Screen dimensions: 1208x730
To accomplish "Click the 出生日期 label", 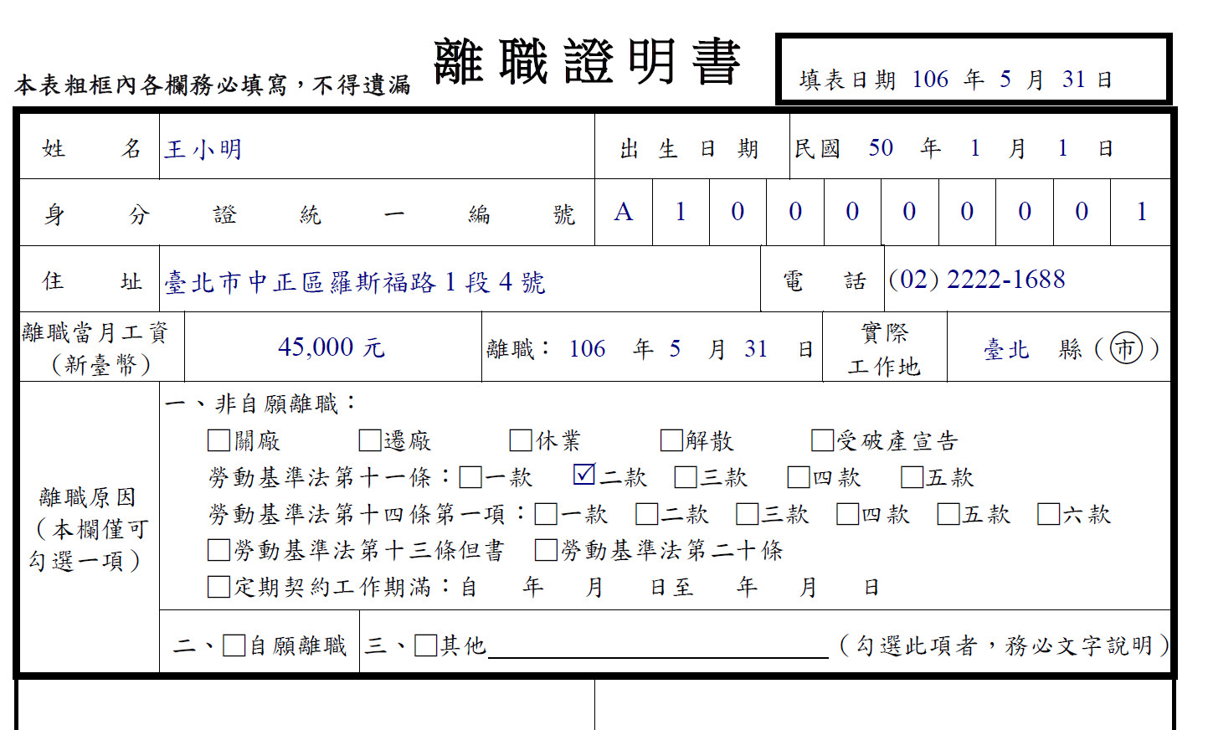I will (x=689, y=149).
